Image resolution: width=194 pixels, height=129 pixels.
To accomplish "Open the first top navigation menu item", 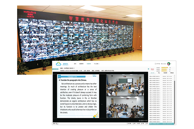I will (75, 64).
